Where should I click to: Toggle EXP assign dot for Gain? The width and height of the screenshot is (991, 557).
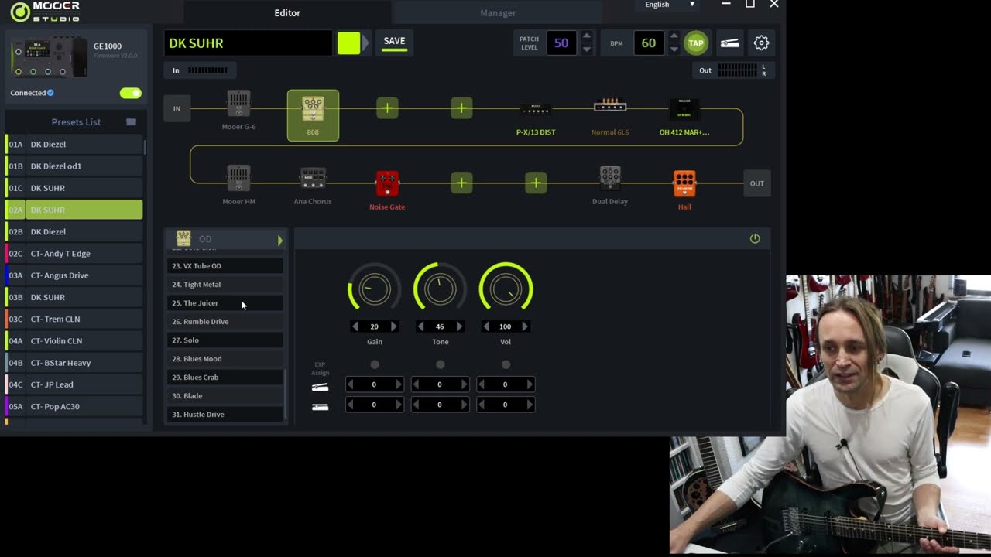[375, 364]
